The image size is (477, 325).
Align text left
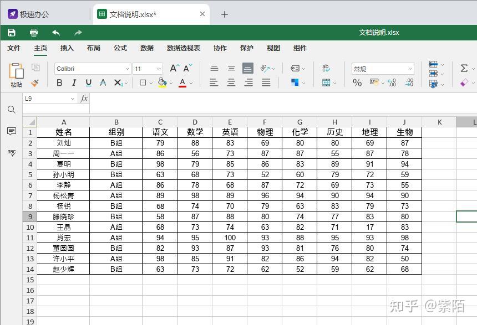point(214,82)
